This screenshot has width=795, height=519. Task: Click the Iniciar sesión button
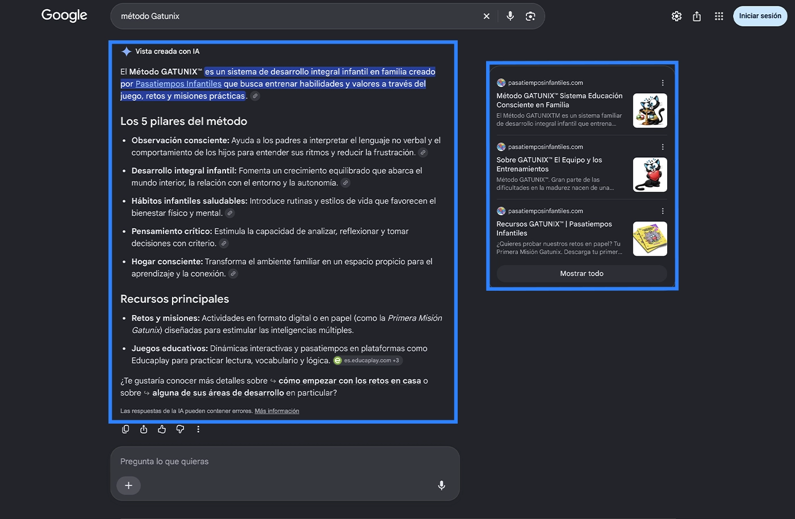coord(760,16)
